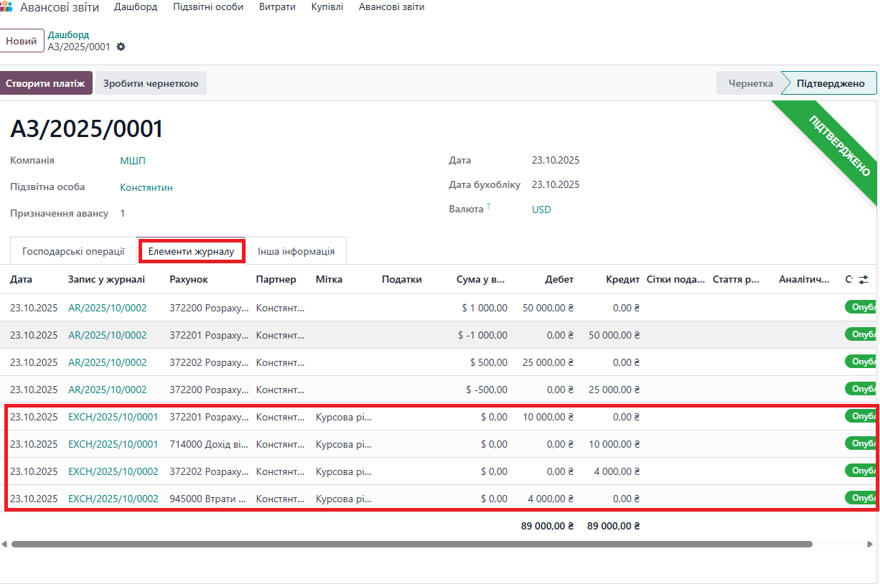The width and height of the screenshot is (880, 584).
Task: Click Зробити чернеткою button
Action: click(x=151, y=83)
